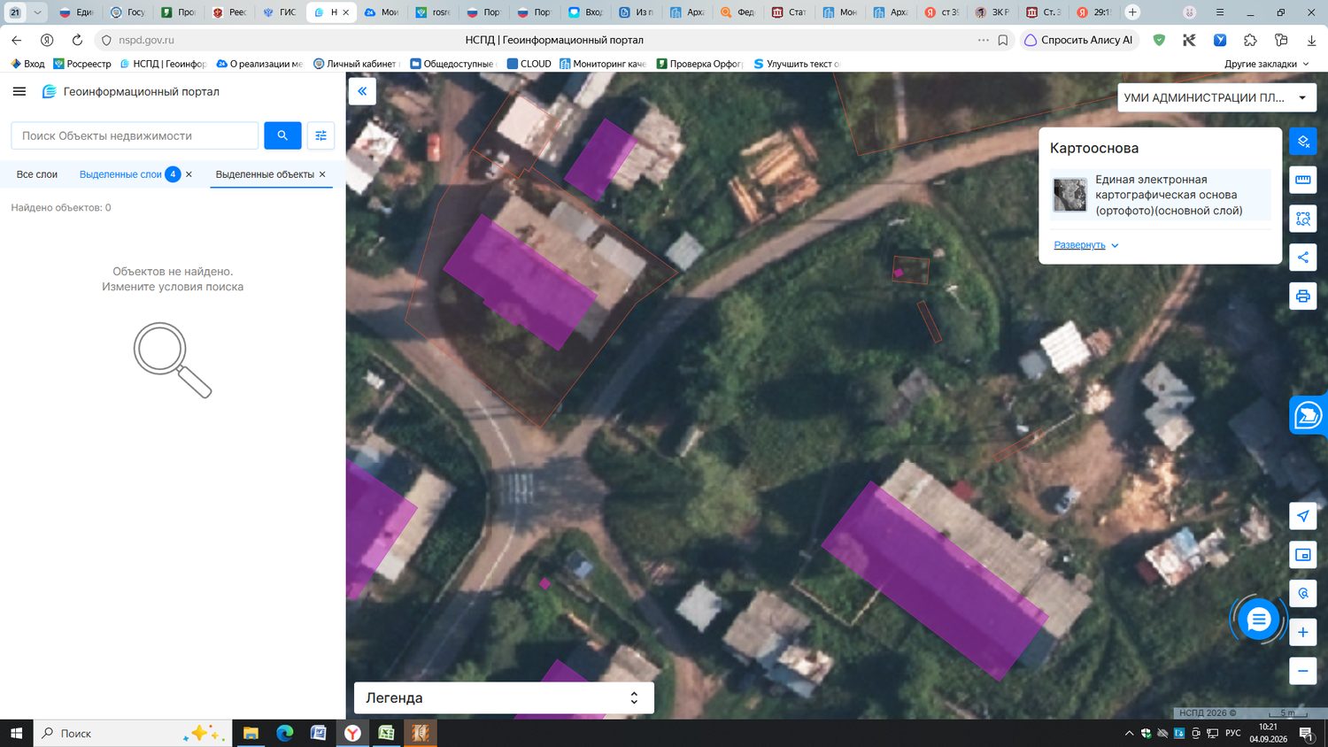Open the Росреестр bookmark
The height and width of the screenshot is (747, 1328).
pyautogui.click(x=82, y=64)
